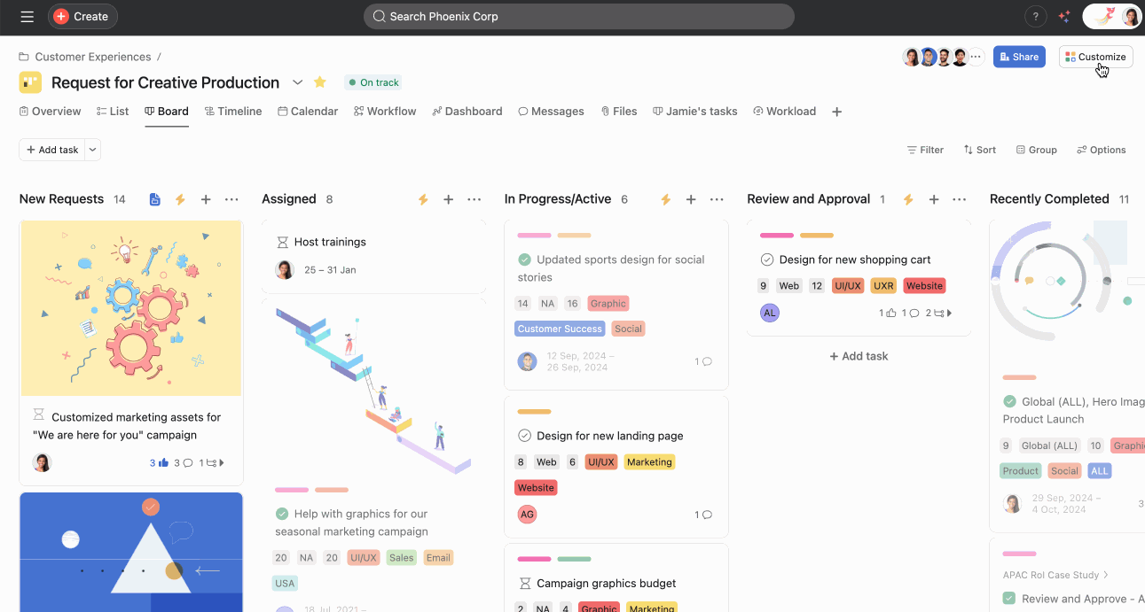Open the project title dropdown arrow
This screenshot has width=1145, height=612.
[x=298, y=82]
